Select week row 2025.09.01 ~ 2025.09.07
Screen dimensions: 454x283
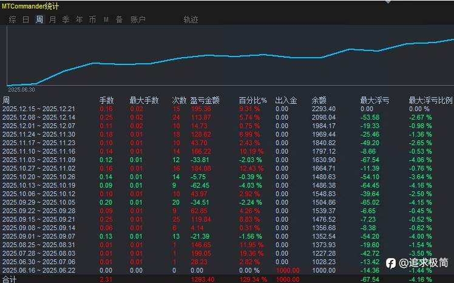pos(227,236)
